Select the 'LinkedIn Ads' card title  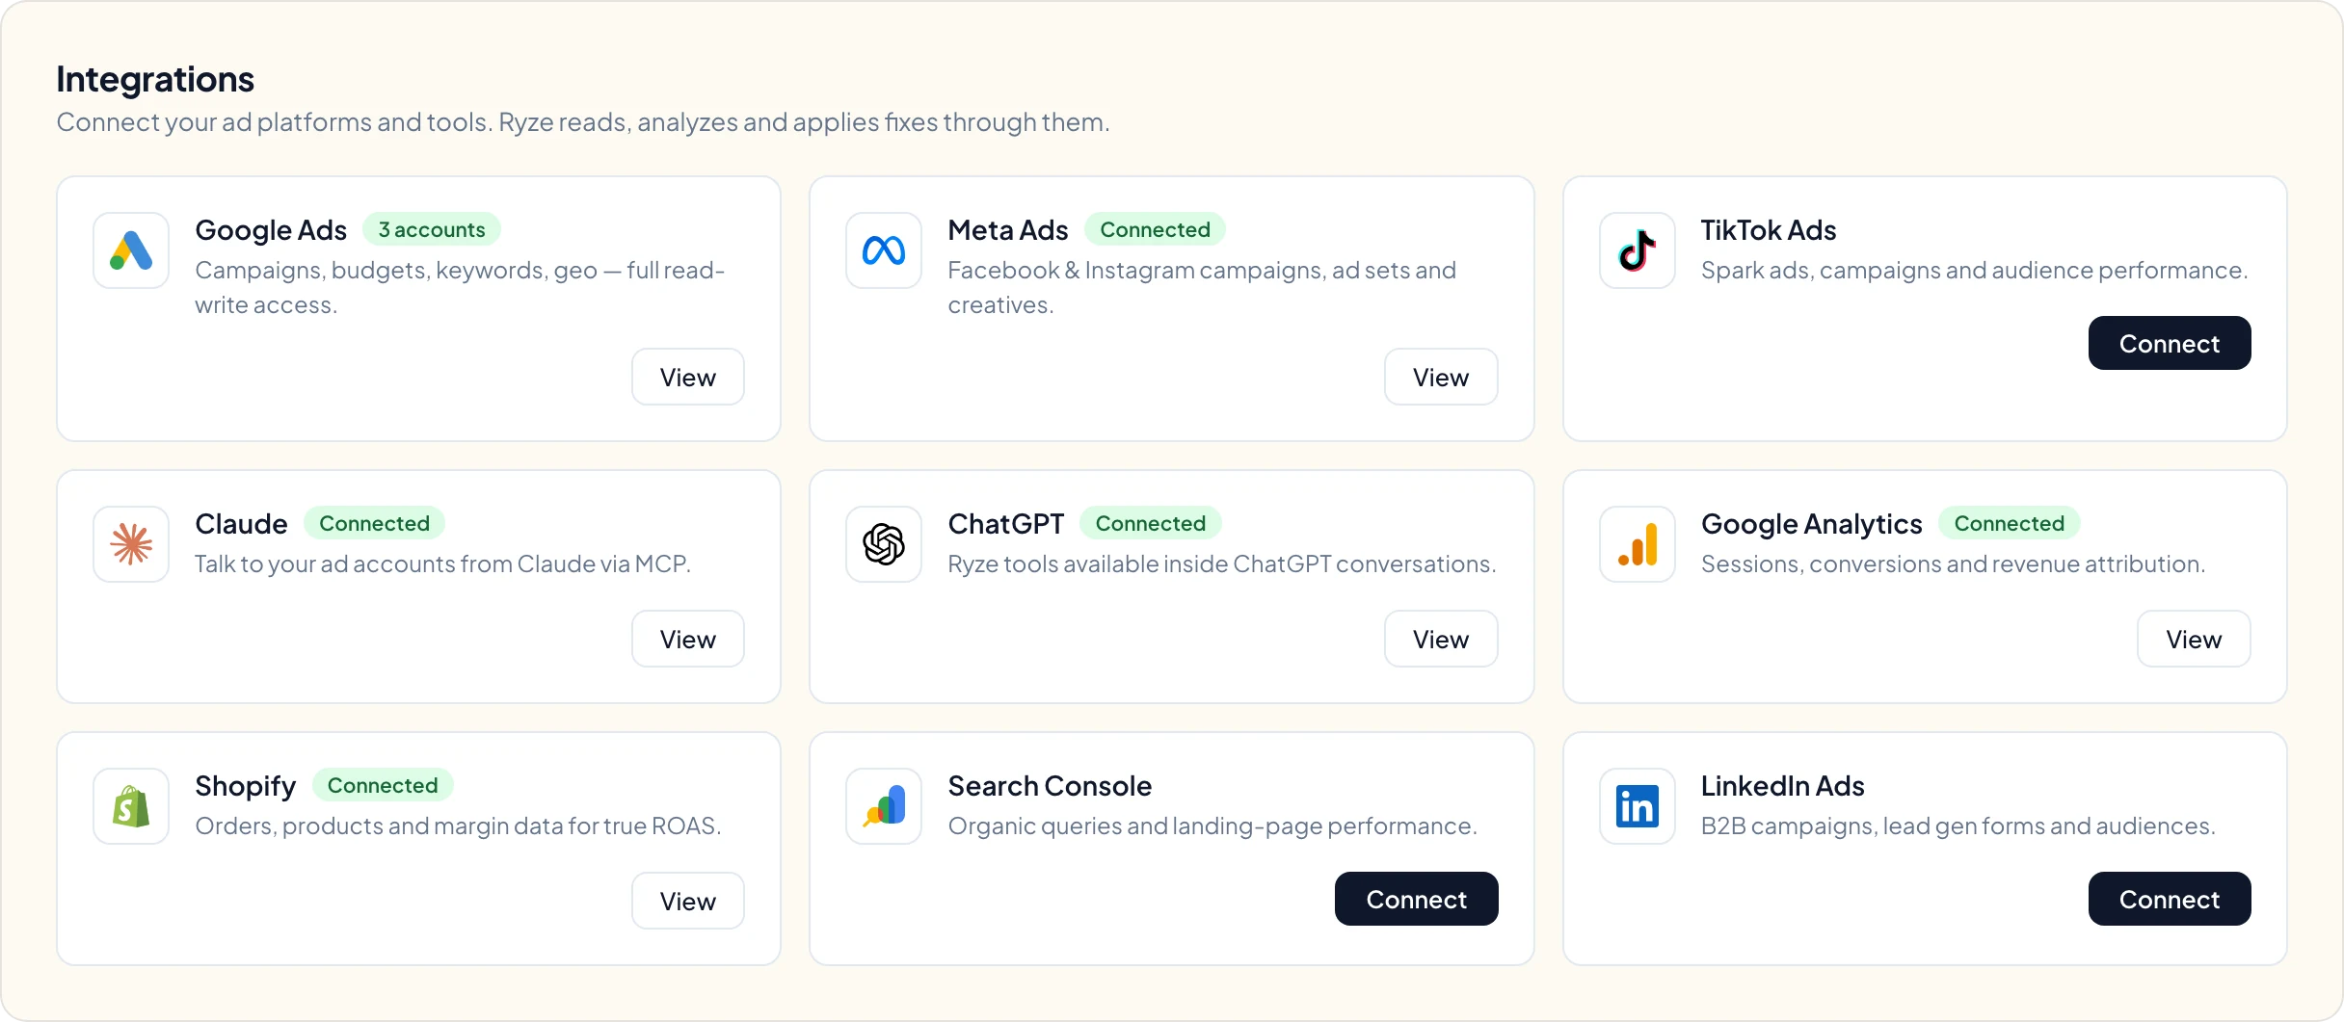(1783, 786)
